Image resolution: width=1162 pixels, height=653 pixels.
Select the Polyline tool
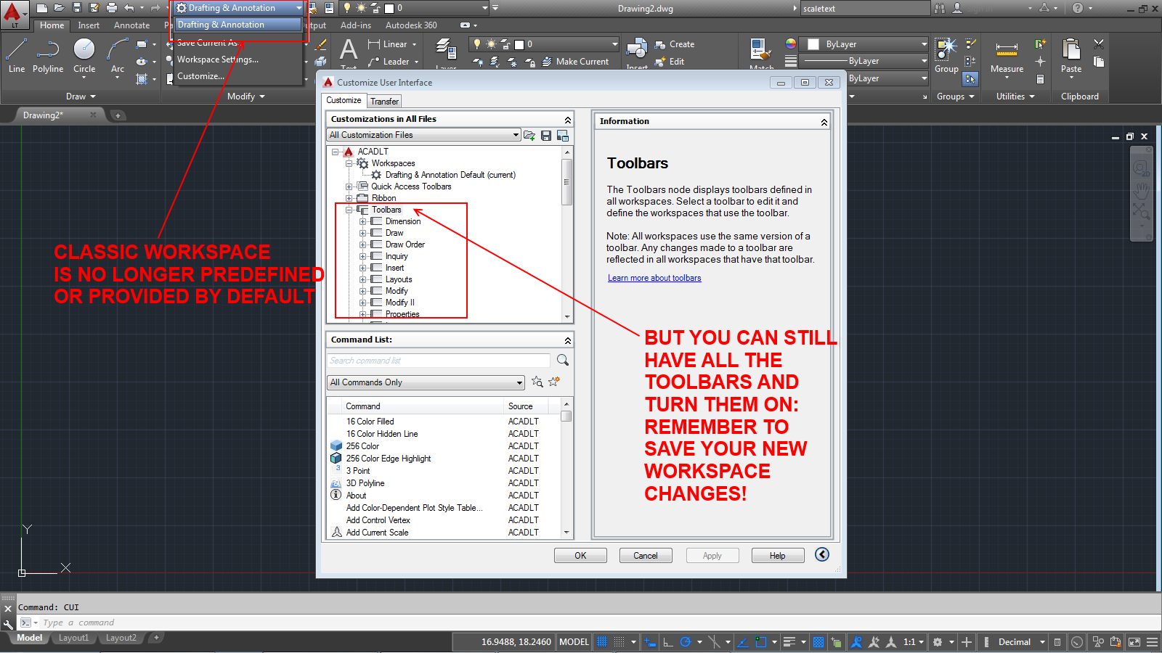click(x=48, y=56)
